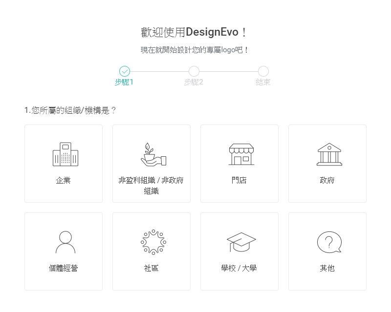Click the 步驟2 step label
This screenshot has width=391, height=312.
pos(194,82)
